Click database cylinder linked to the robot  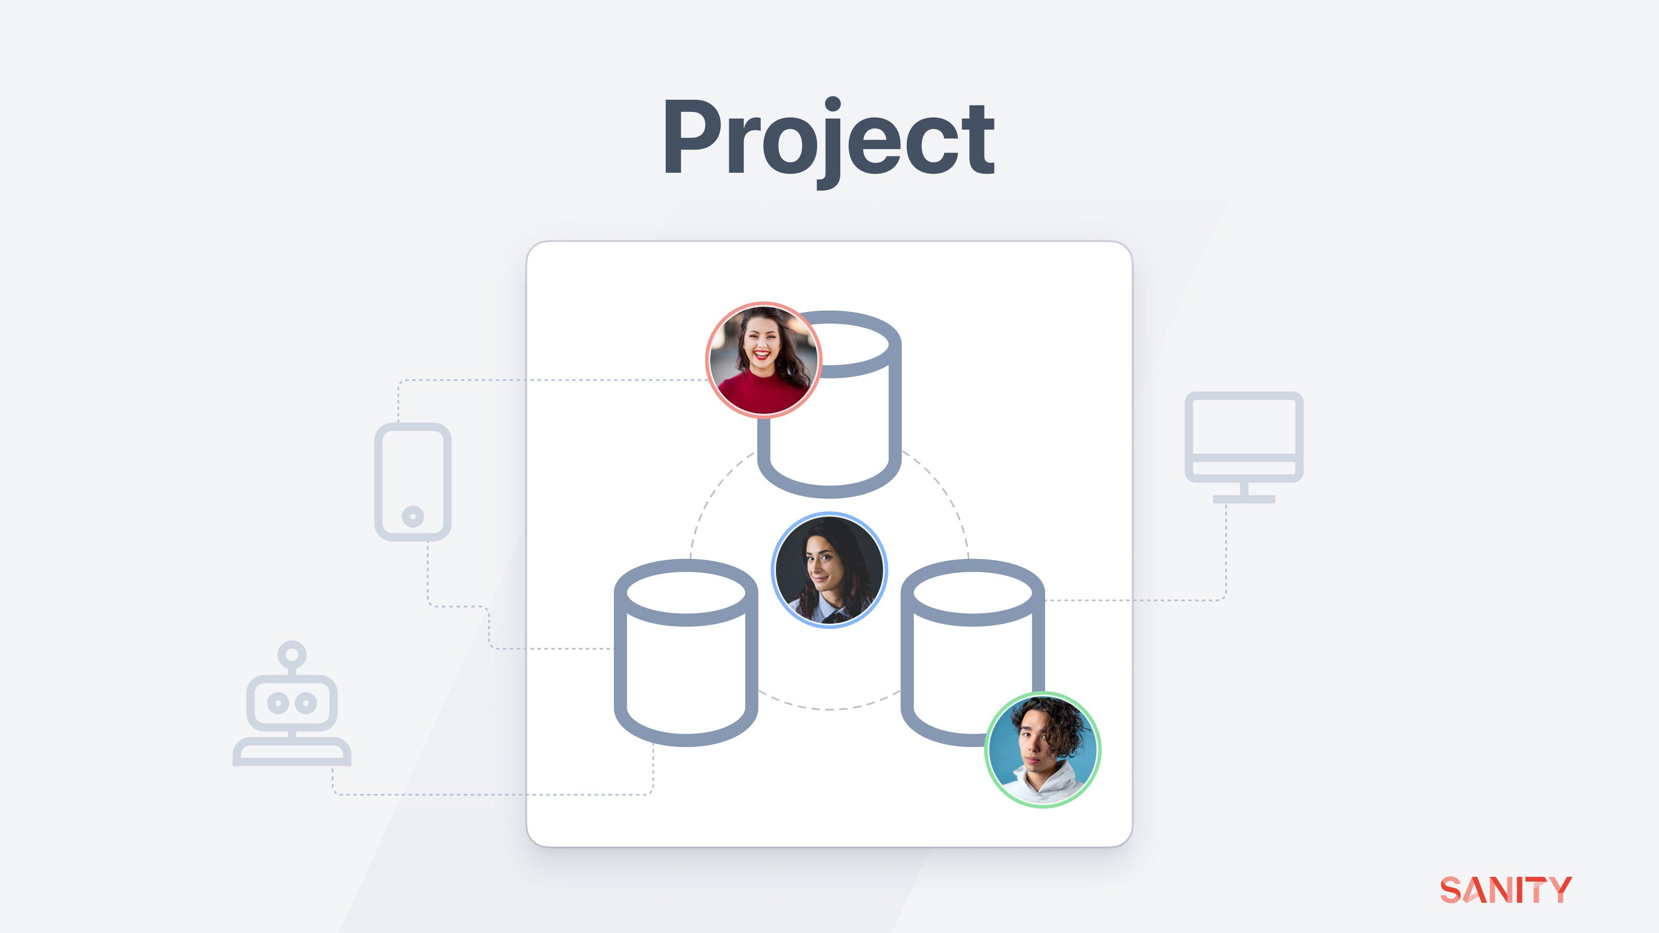click(686, 652)
